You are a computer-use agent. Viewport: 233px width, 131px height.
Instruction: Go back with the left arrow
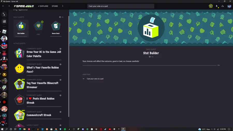pyautogui.click(x=3, y=6)
